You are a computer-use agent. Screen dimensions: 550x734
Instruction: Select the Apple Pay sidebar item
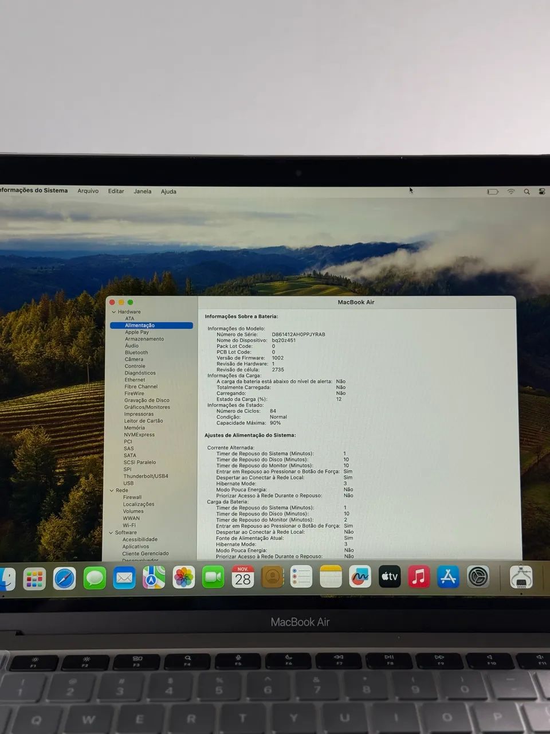(x=136, y=331)
